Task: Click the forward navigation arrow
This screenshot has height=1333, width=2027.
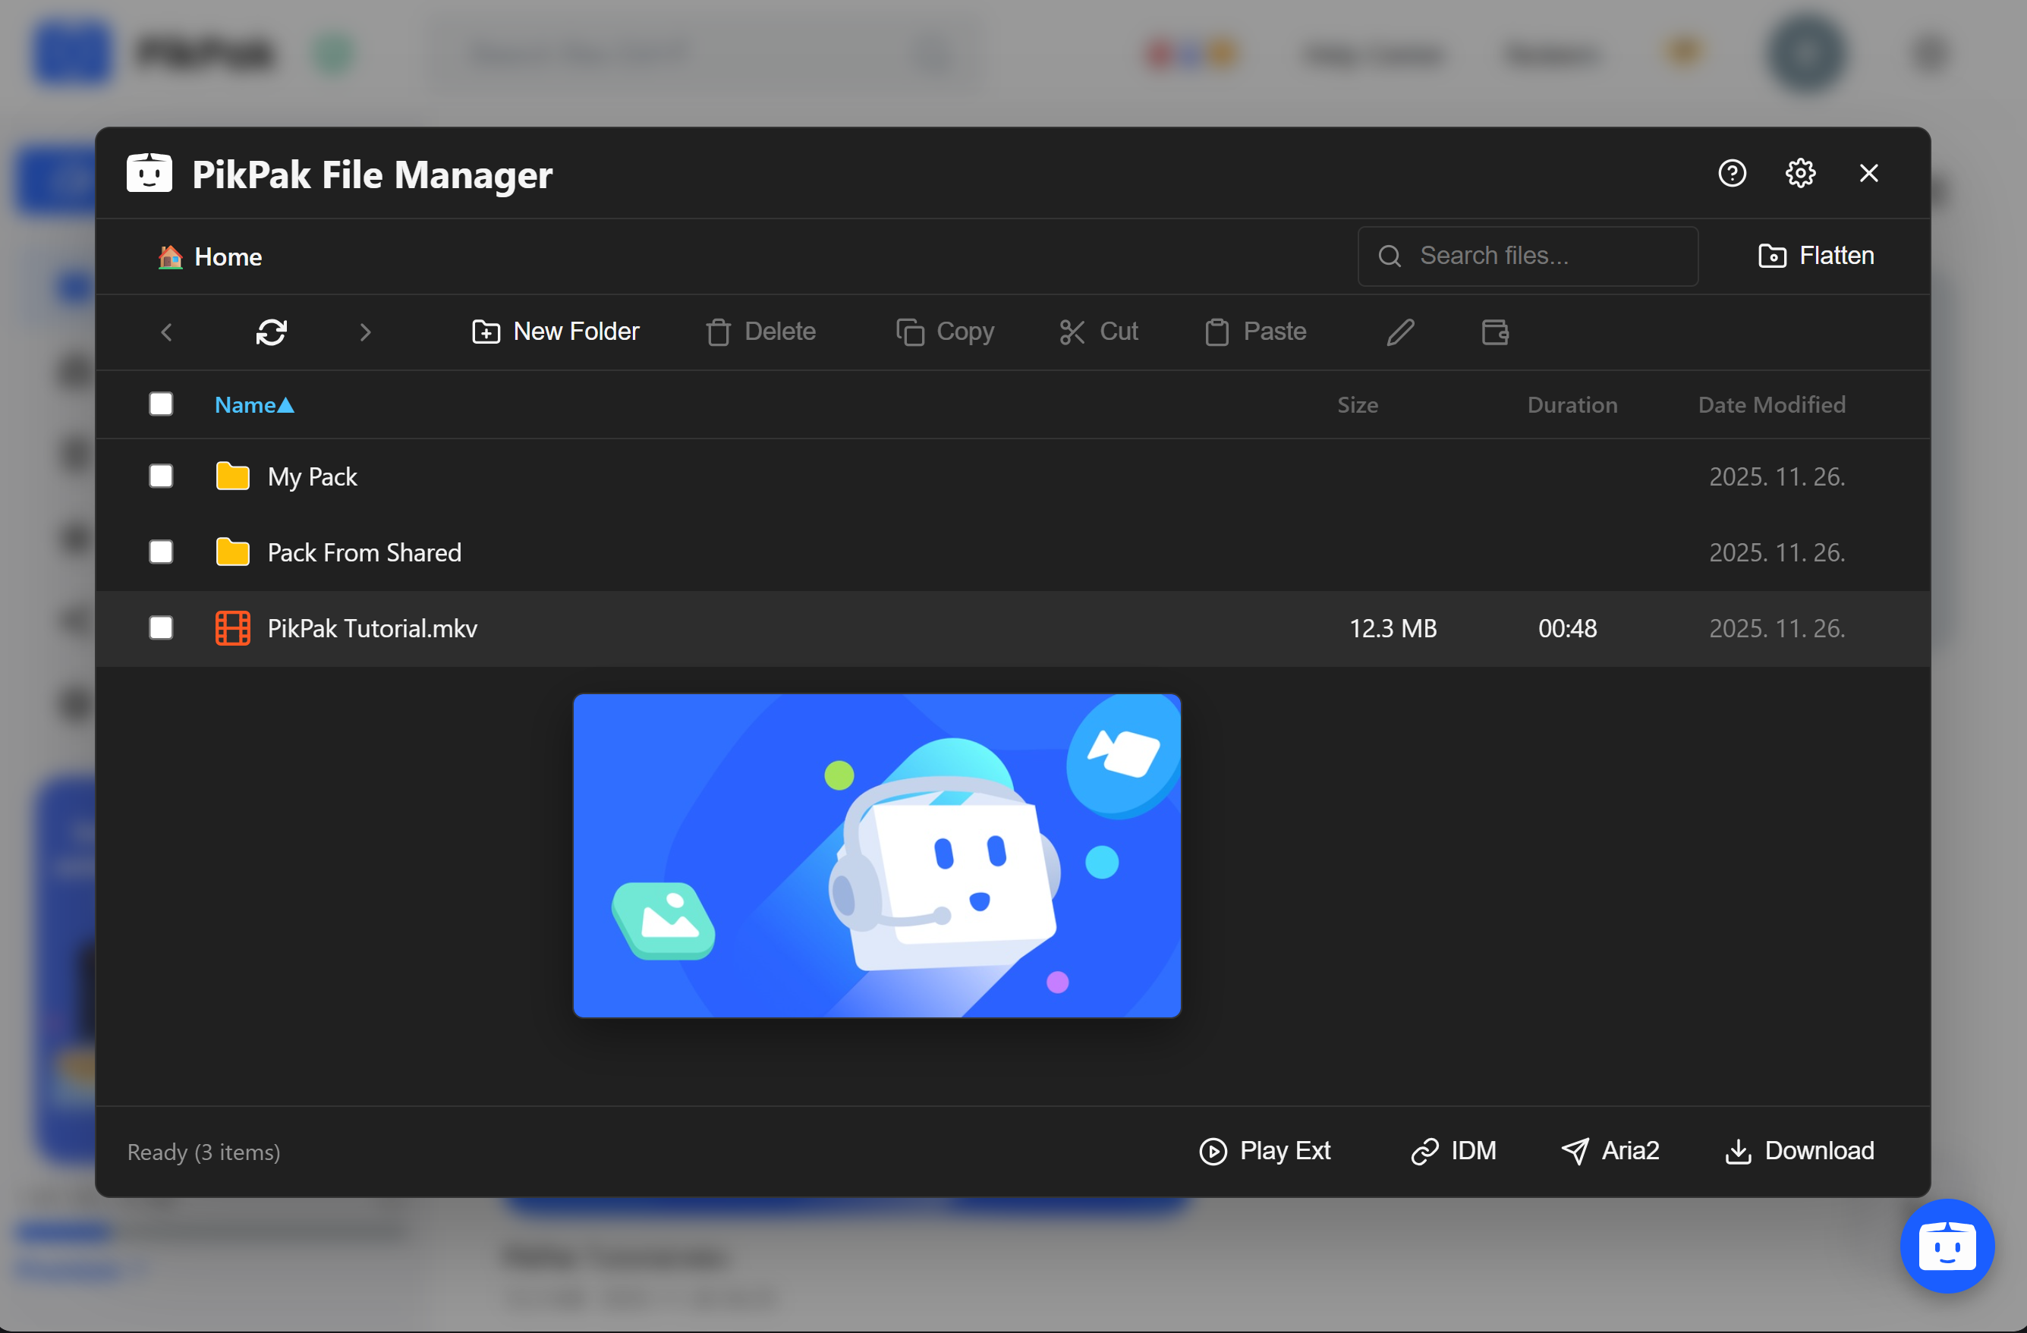Action: 365,332
